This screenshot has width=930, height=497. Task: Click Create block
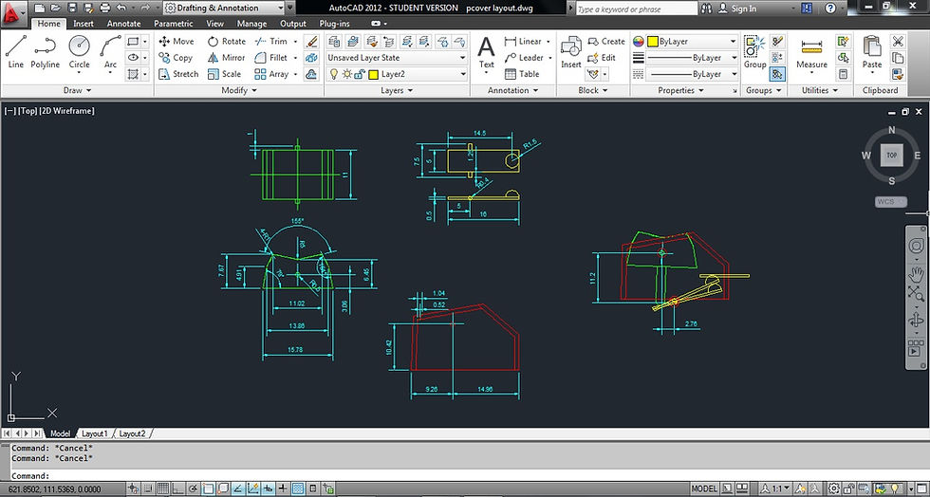pos(606,42)
